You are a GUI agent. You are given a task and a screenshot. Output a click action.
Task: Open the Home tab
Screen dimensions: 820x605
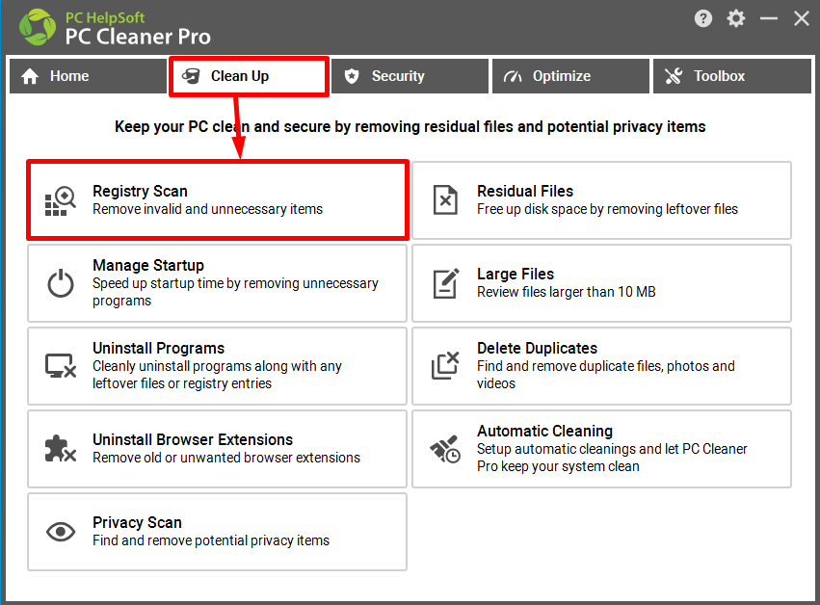point(88,76)
